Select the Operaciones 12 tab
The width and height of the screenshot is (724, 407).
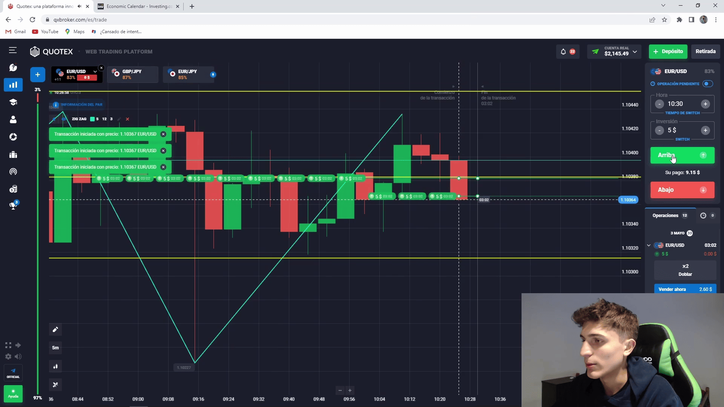tap(670, 216)
